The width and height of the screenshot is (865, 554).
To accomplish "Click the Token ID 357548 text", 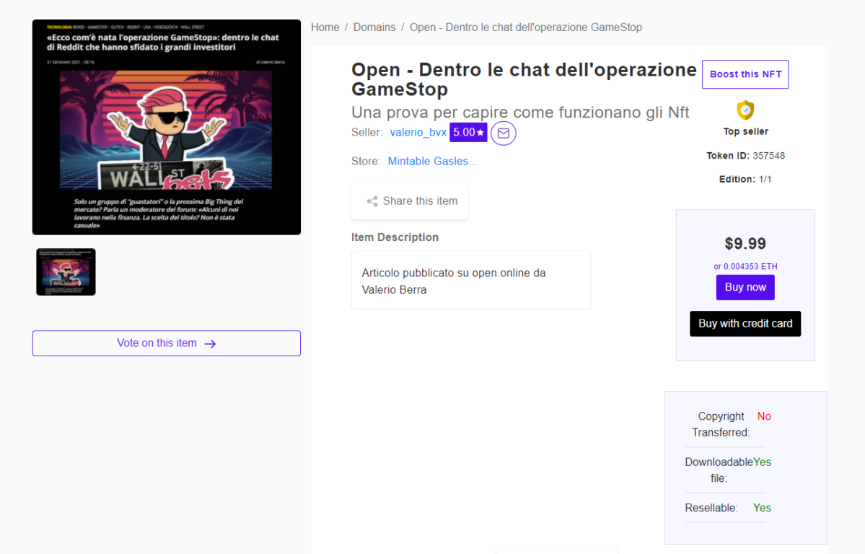I will click(745, 156).
